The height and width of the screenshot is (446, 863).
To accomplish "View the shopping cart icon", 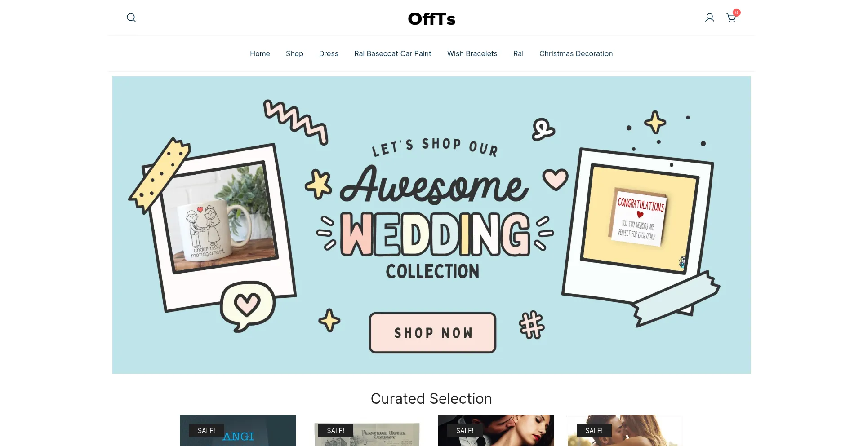I will coord(731,18).
